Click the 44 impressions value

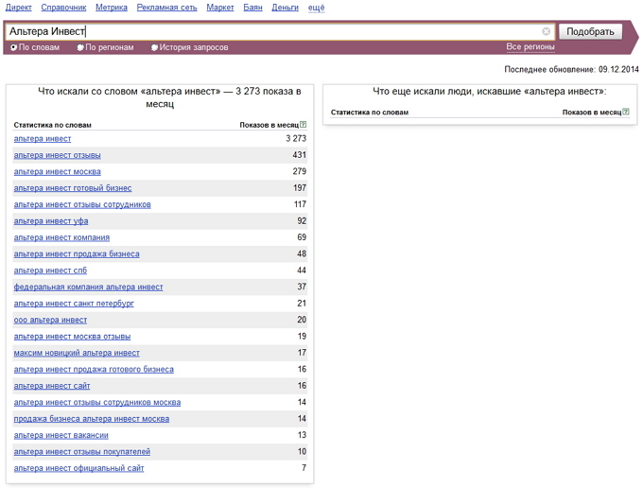coord(302,270)
